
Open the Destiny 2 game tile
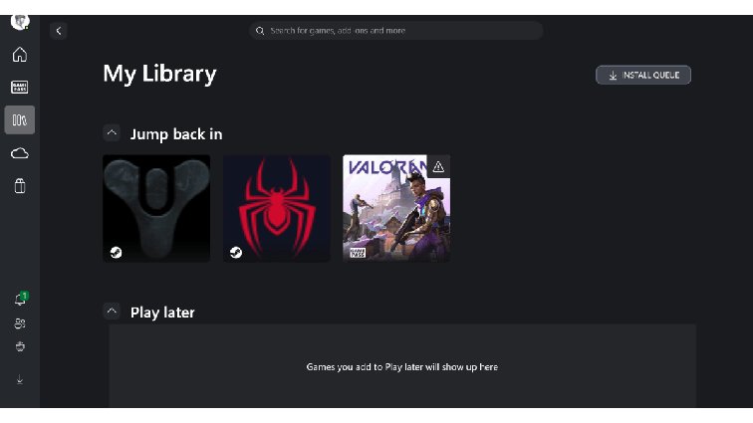pos(156,208)
